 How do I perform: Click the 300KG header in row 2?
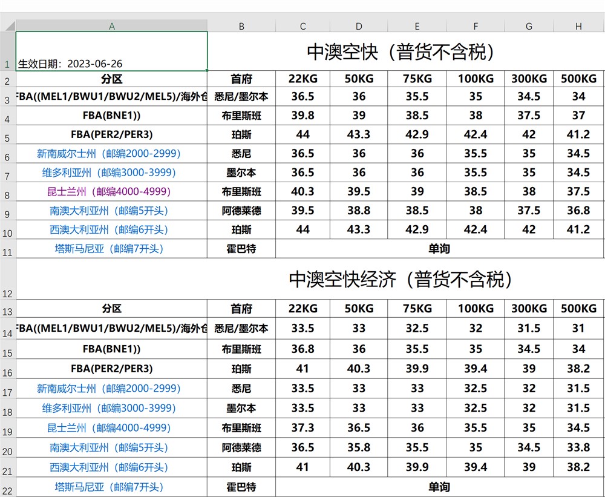pyautogui.click(x=529, y=79)
